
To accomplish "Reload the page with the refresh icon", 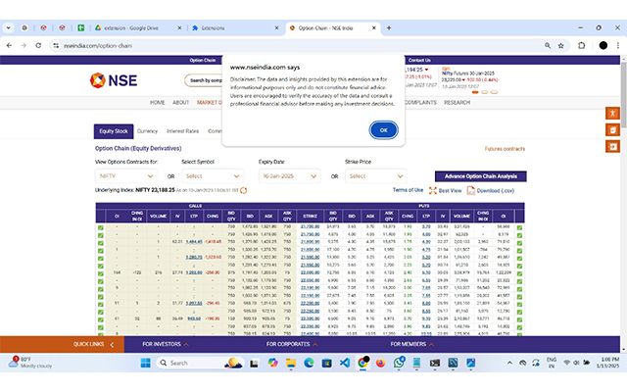I will coord(38,46).
